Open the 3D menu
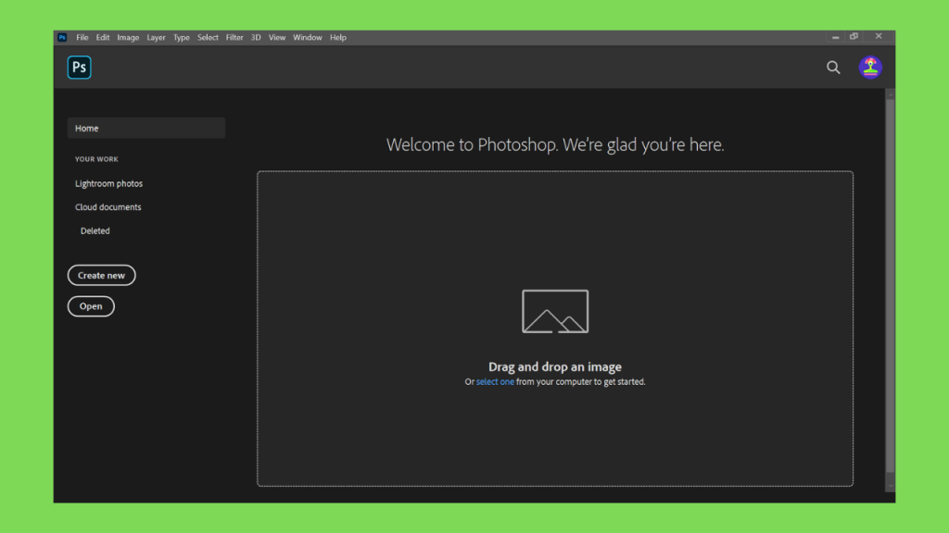949x533 pixels. pyautogui.click(x=256, y=37)
